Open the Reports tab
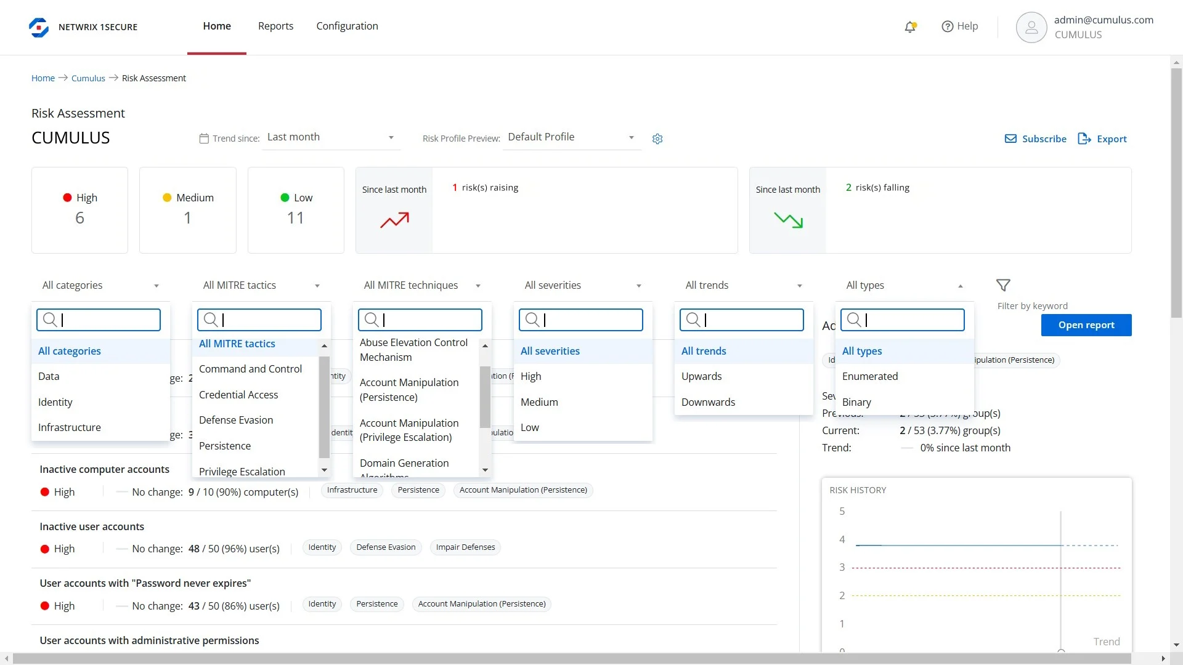The image size is (1183, 665). pyautogui.click(x=275, y=26)
